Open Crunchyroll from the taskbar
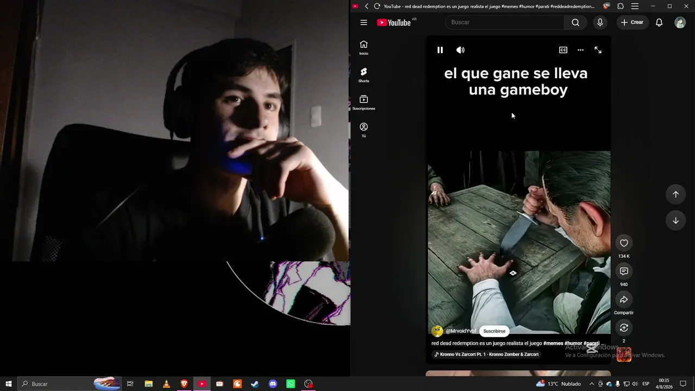 237,384
